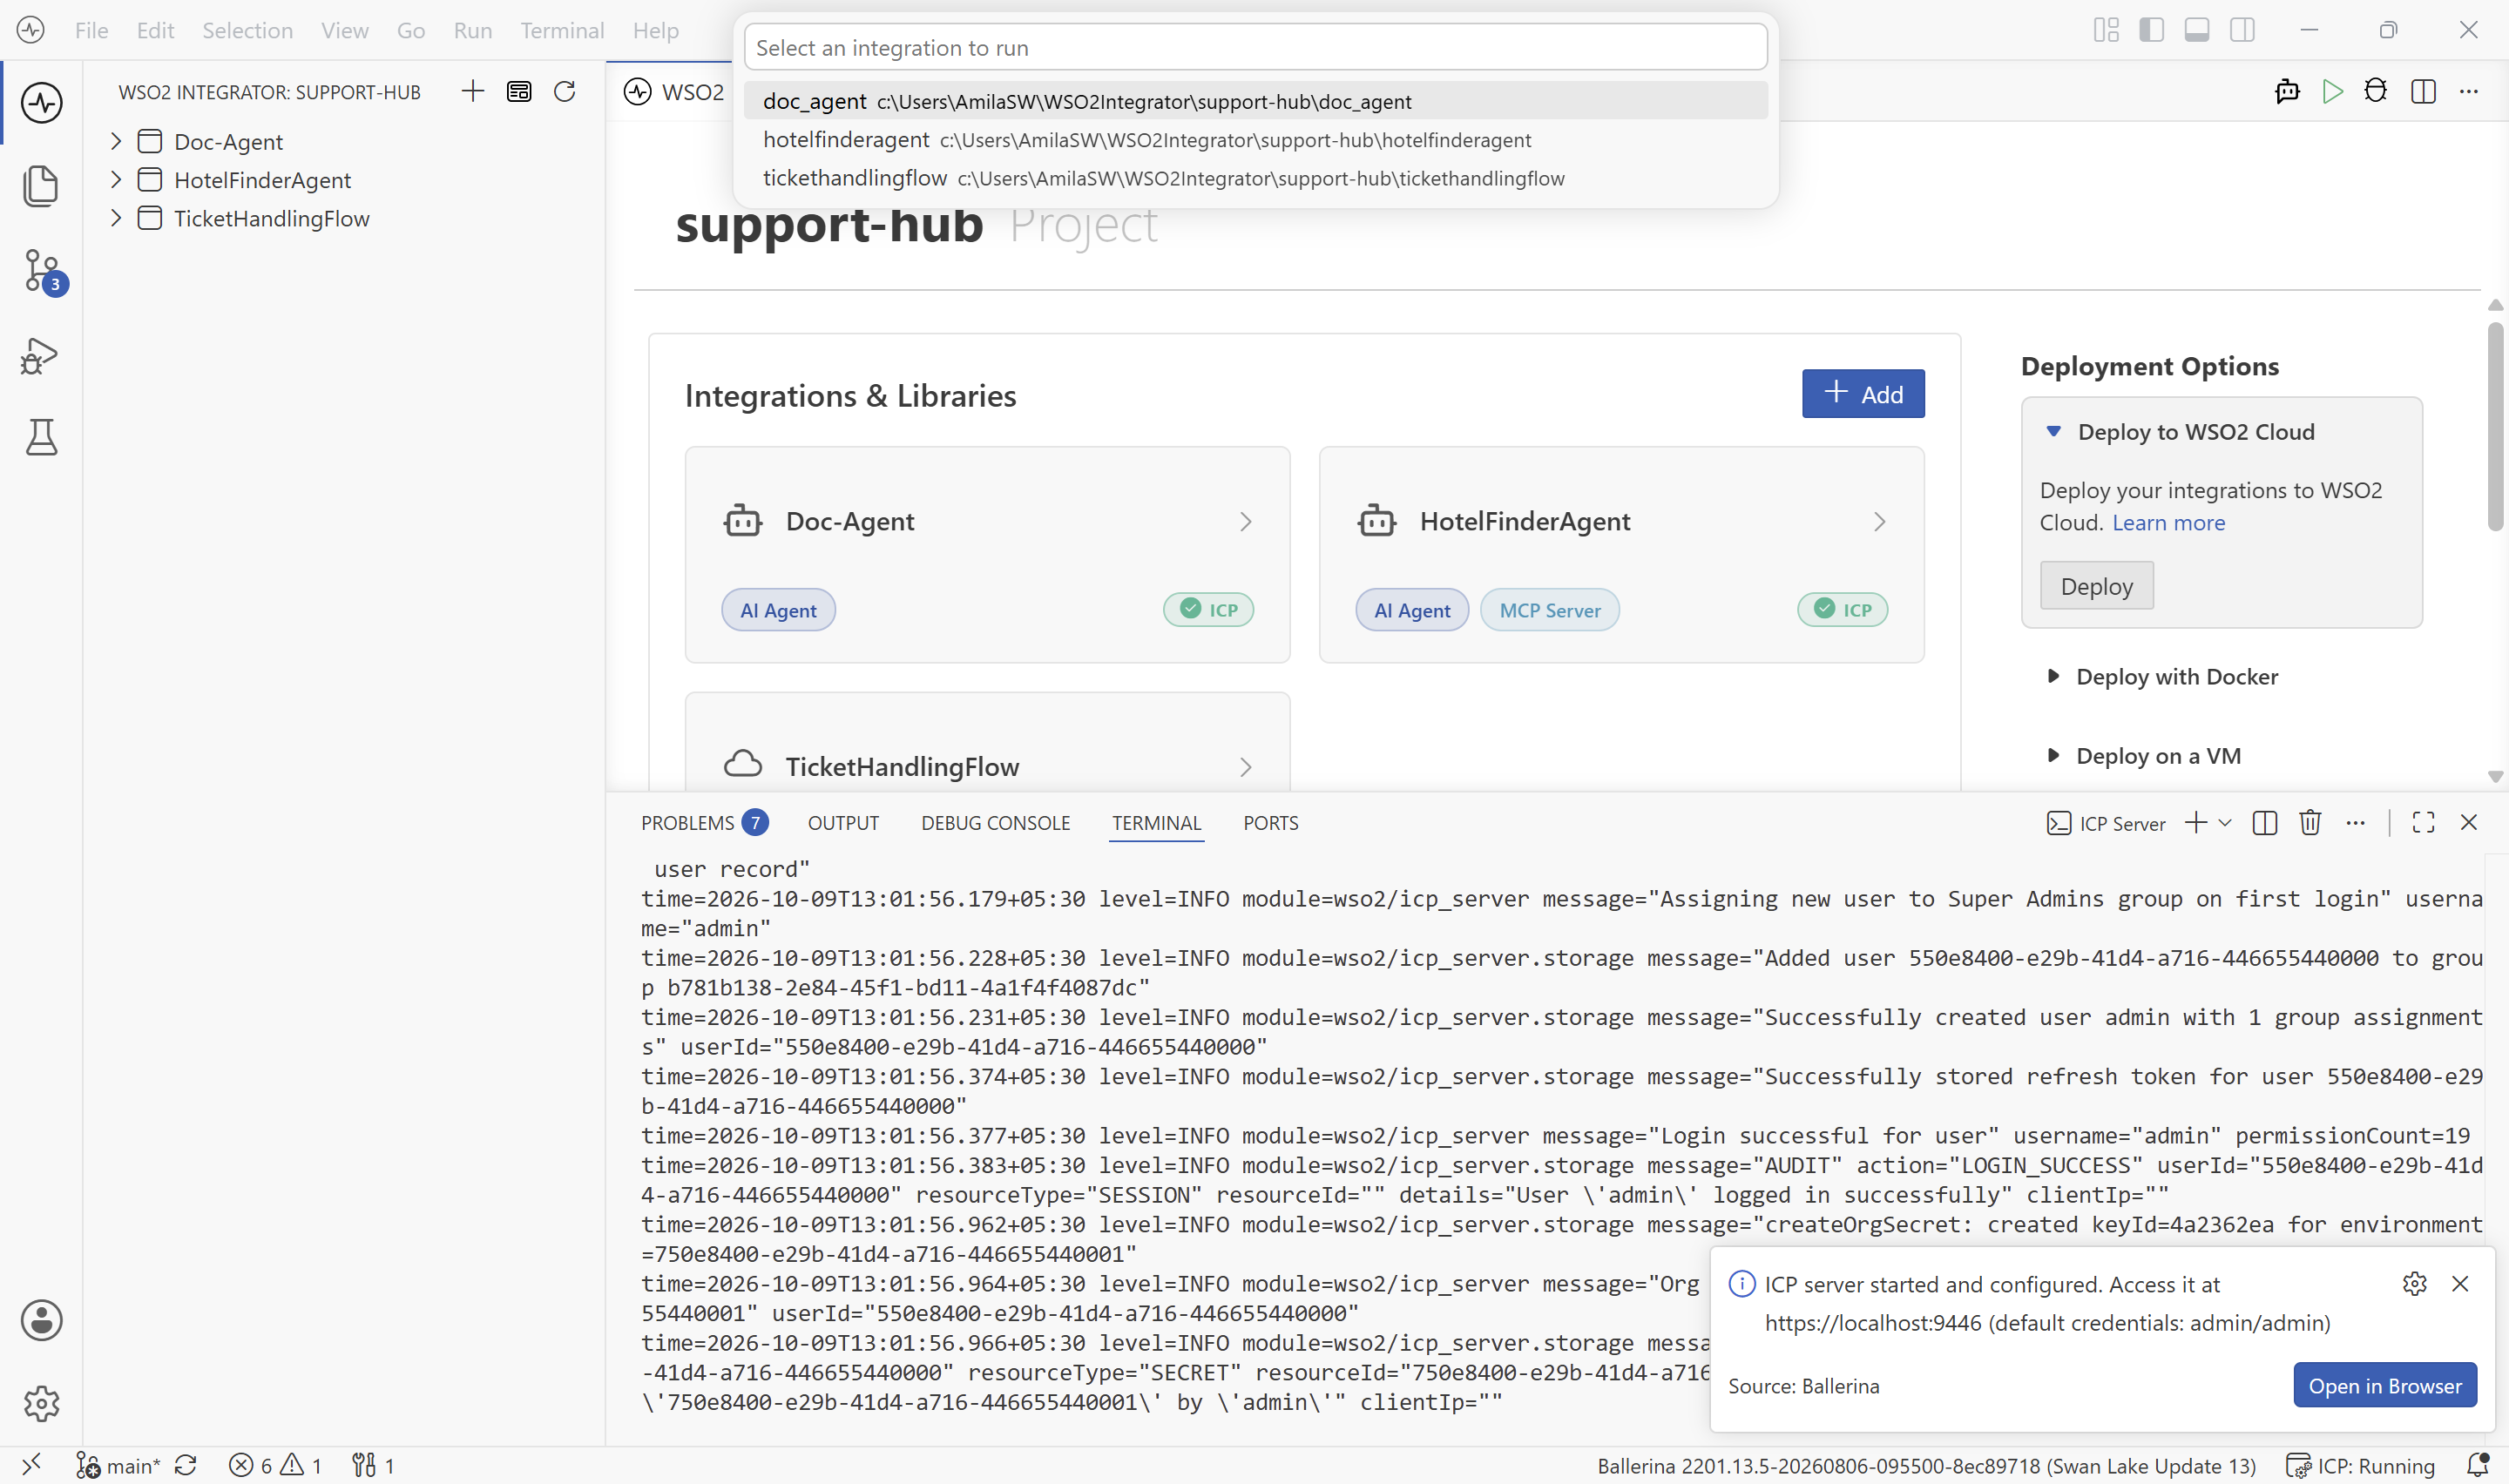Screen dimensions: 2509x1484
Task: Expand the Deploy on a VM section
Action: point(2053,755)
